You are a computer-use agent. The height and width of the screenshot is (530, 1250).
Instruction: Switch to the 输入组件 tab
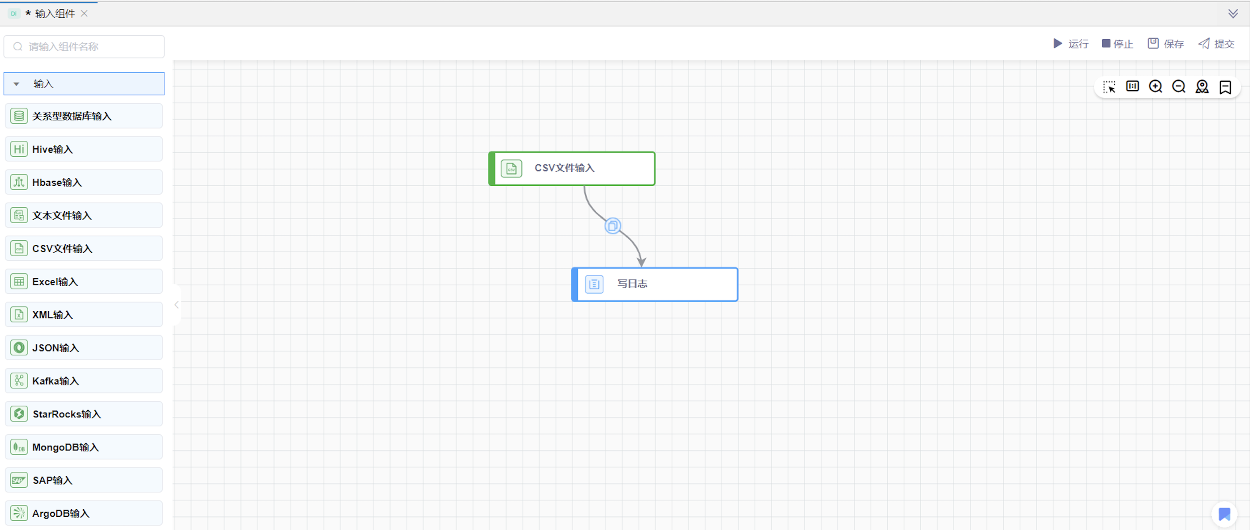[x=54, y=14]
